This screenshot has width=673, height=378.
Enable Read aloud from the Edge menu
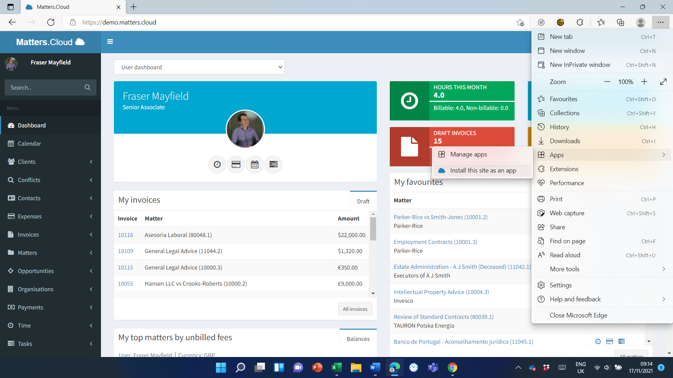click(565, 255)
